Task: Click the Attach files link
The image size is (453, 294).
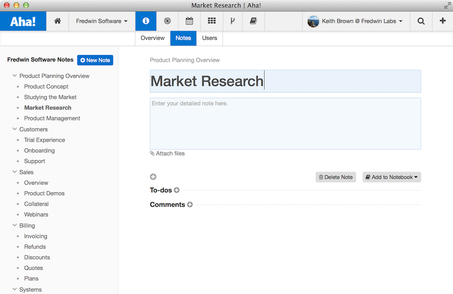Action: [x=167, y=153]
